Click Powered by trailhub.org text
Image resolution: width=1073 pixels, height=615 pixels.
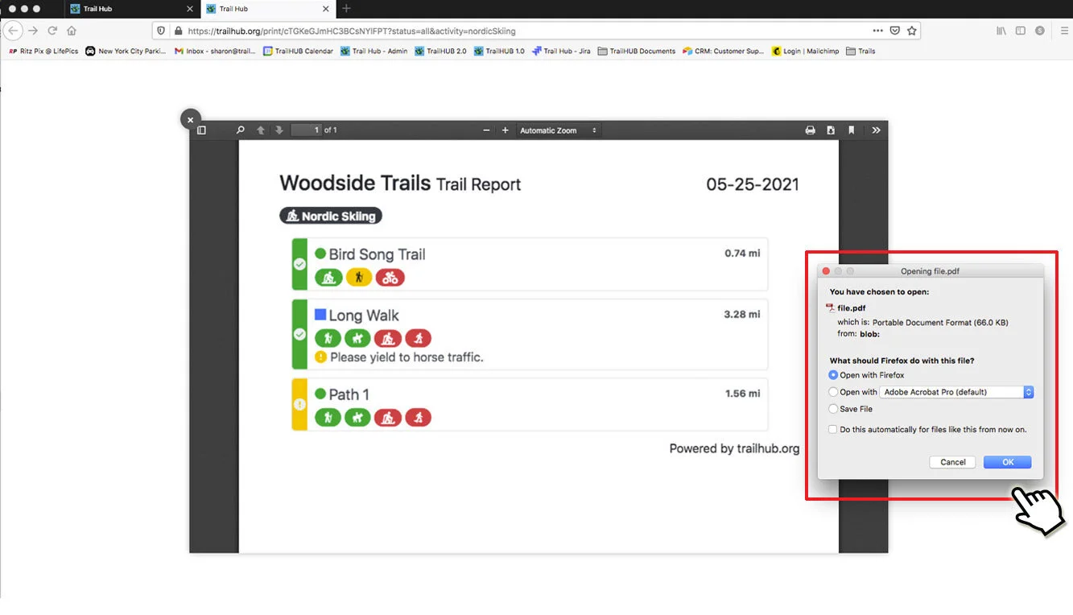click(734, 448)
